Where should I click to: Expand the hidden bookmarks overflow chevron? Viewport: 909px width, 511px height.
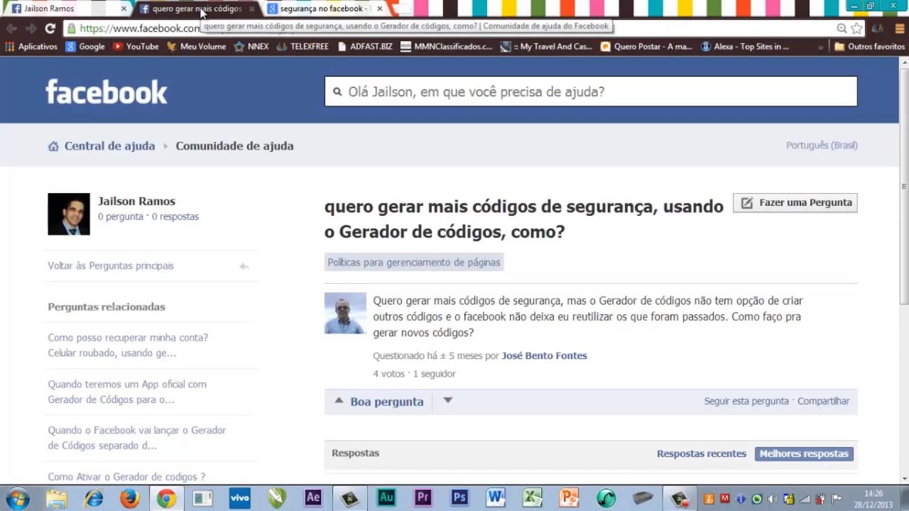coord(821,47)
